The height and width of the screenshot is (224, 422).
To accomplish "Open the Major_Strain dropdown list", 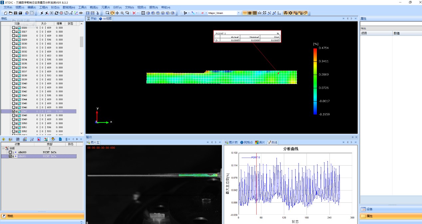I will pyautogui.click(x=239, y=13).
